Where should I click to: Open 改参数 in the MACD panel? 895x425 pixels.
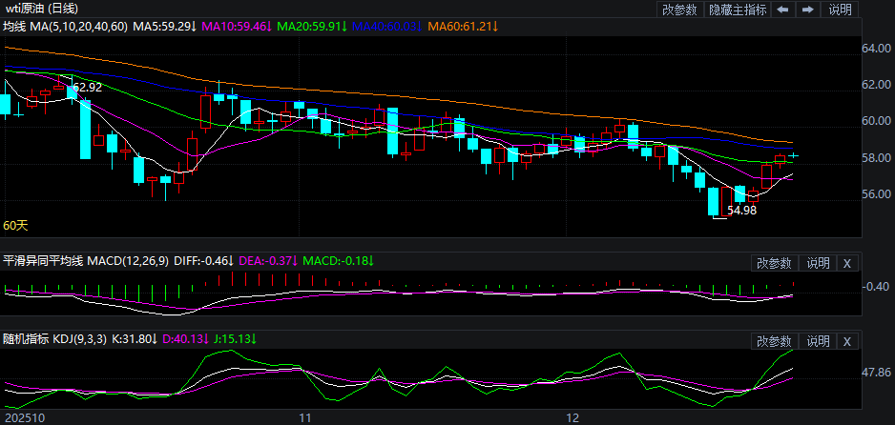pyautogui.click(x=774, y=263)
